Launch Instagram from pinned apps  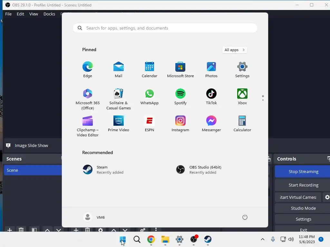[180, 124]
